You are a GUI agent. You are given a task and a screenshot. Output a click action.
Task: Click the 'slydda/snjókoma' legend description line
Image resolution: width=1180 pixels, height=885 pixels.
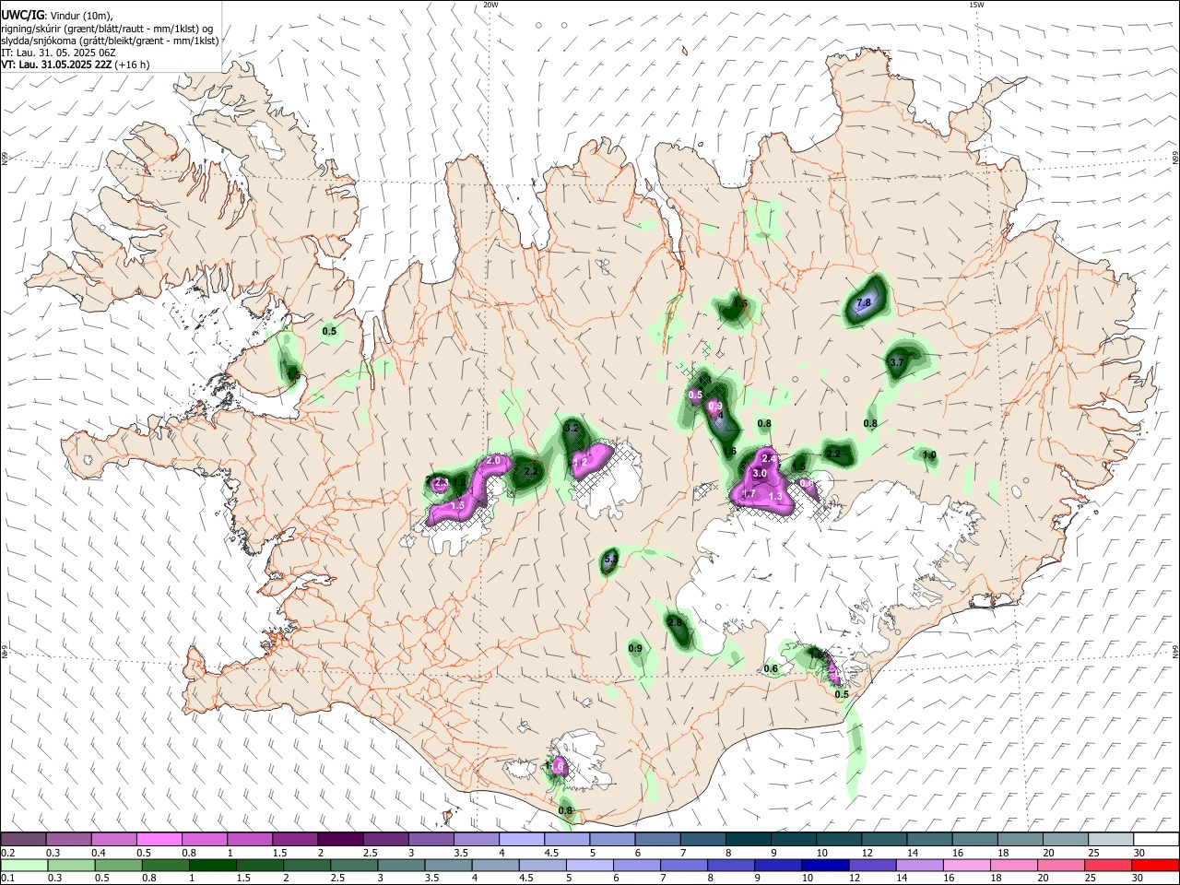[x=110, y=41]
